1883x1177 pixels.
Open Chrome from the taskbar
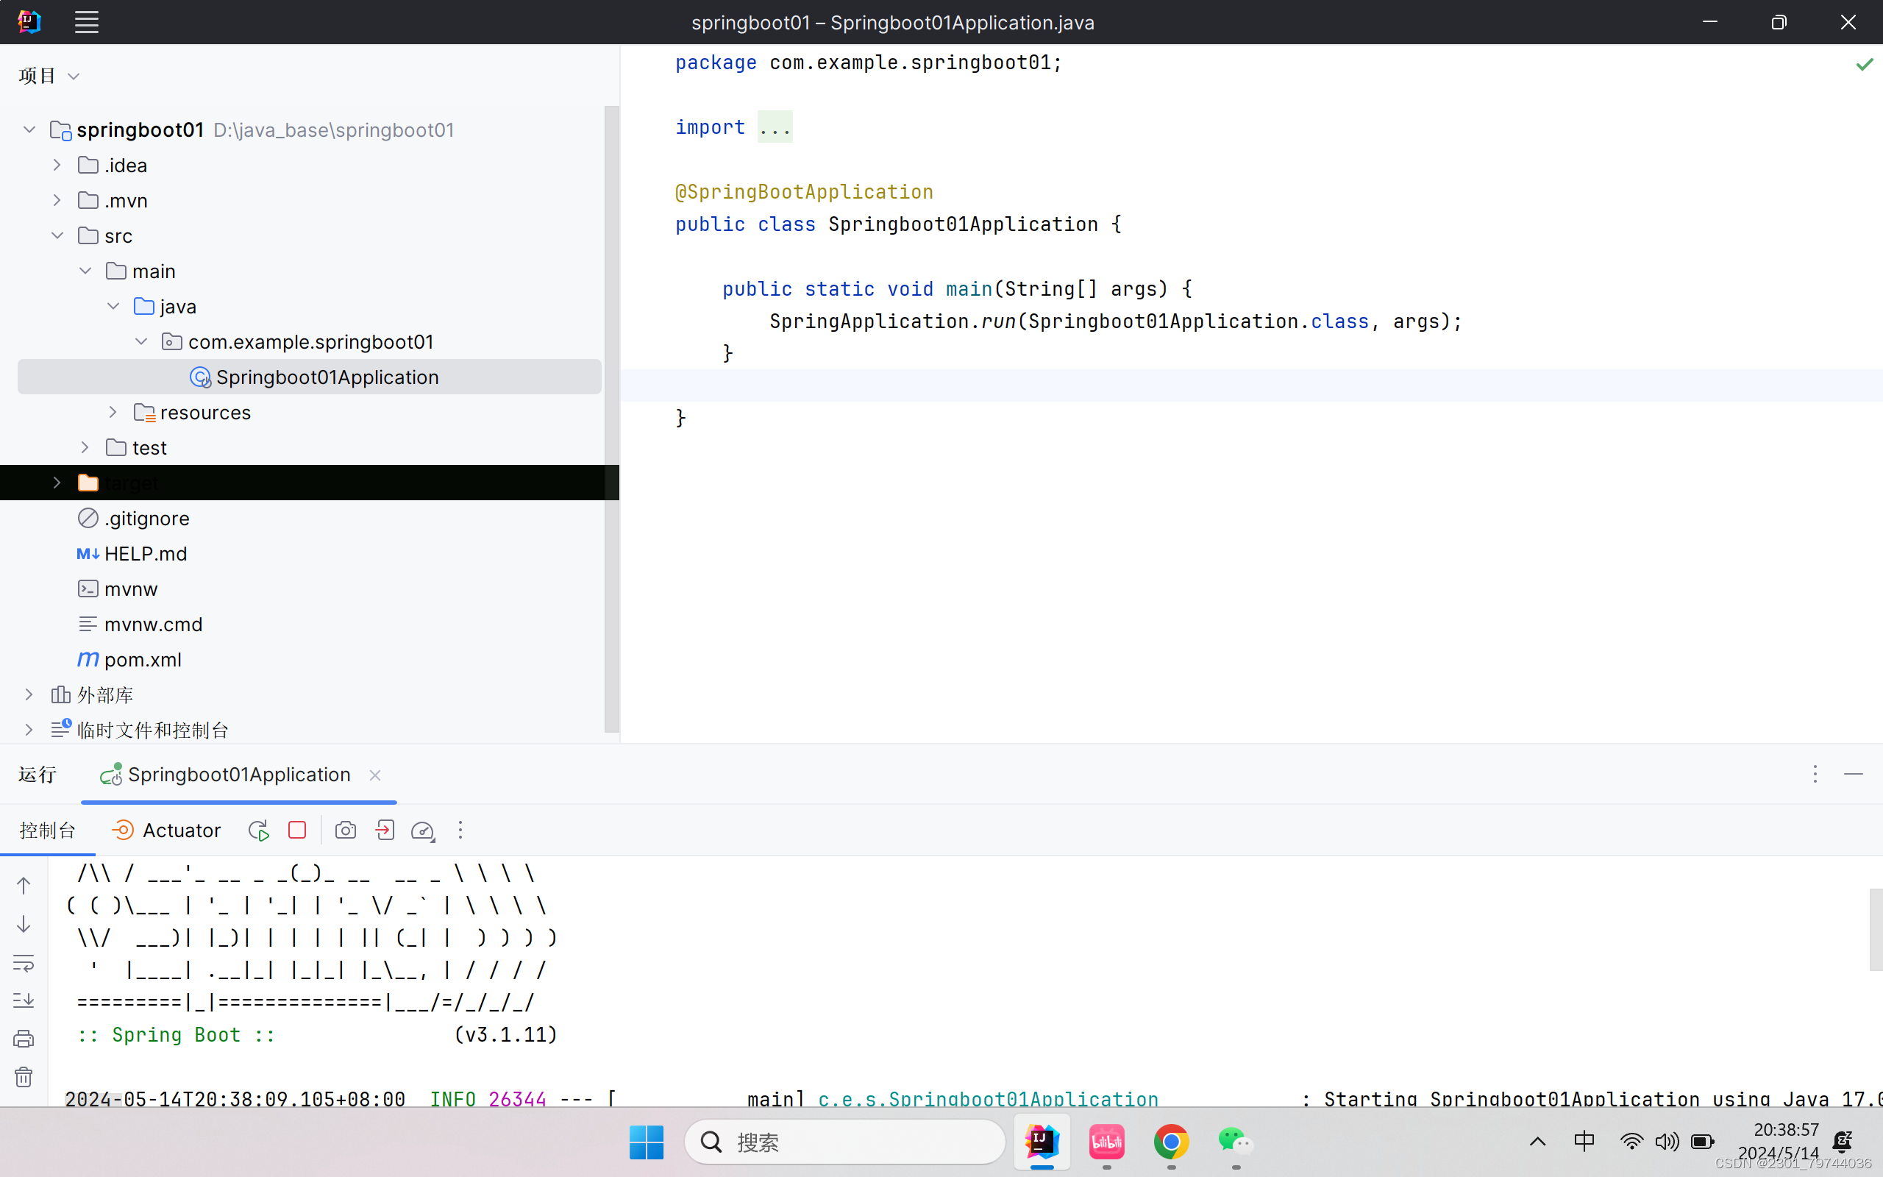tap(1171, 1142)
